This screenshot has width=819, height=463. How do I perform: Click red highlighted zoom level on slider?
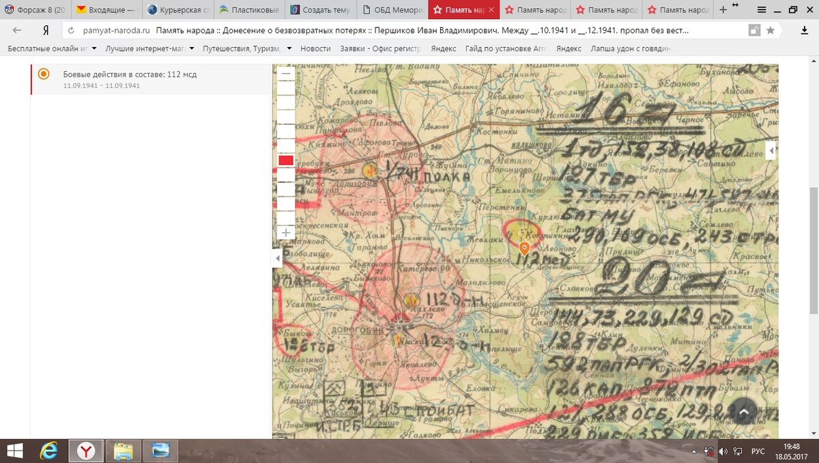286,160
